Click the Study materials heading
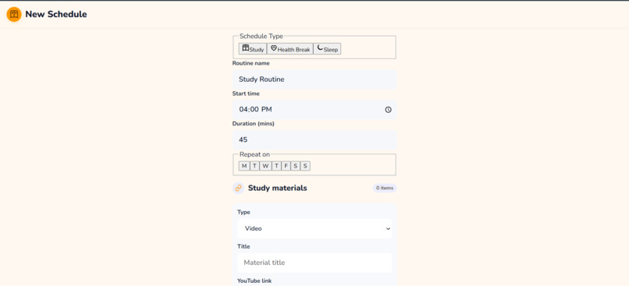This screenshot has height=286, width=629. pos(278,188)
